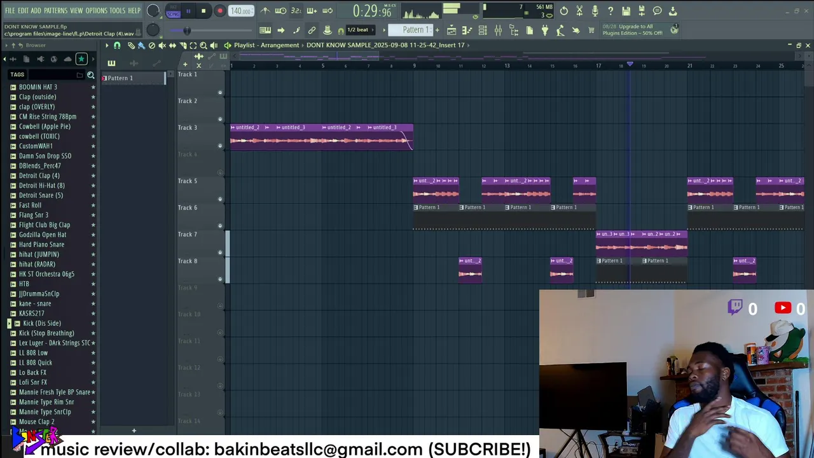Select the Delete tool in Playlist
Viewport: 814px width, 458px height.
[151, 45]
